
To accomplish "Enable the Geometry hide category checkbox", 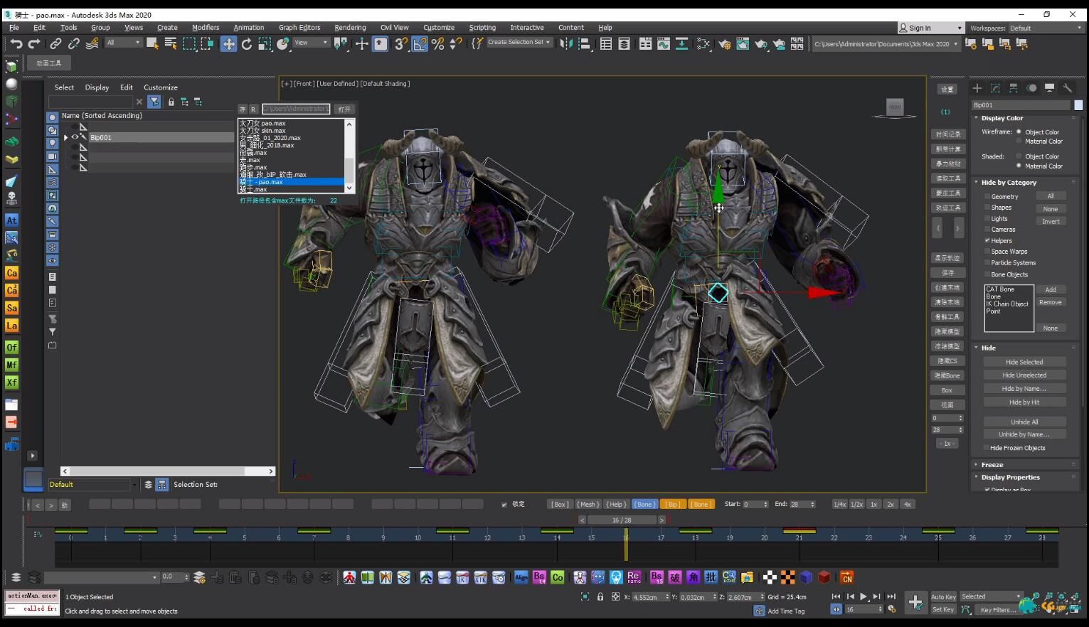I will coord(987,196).
